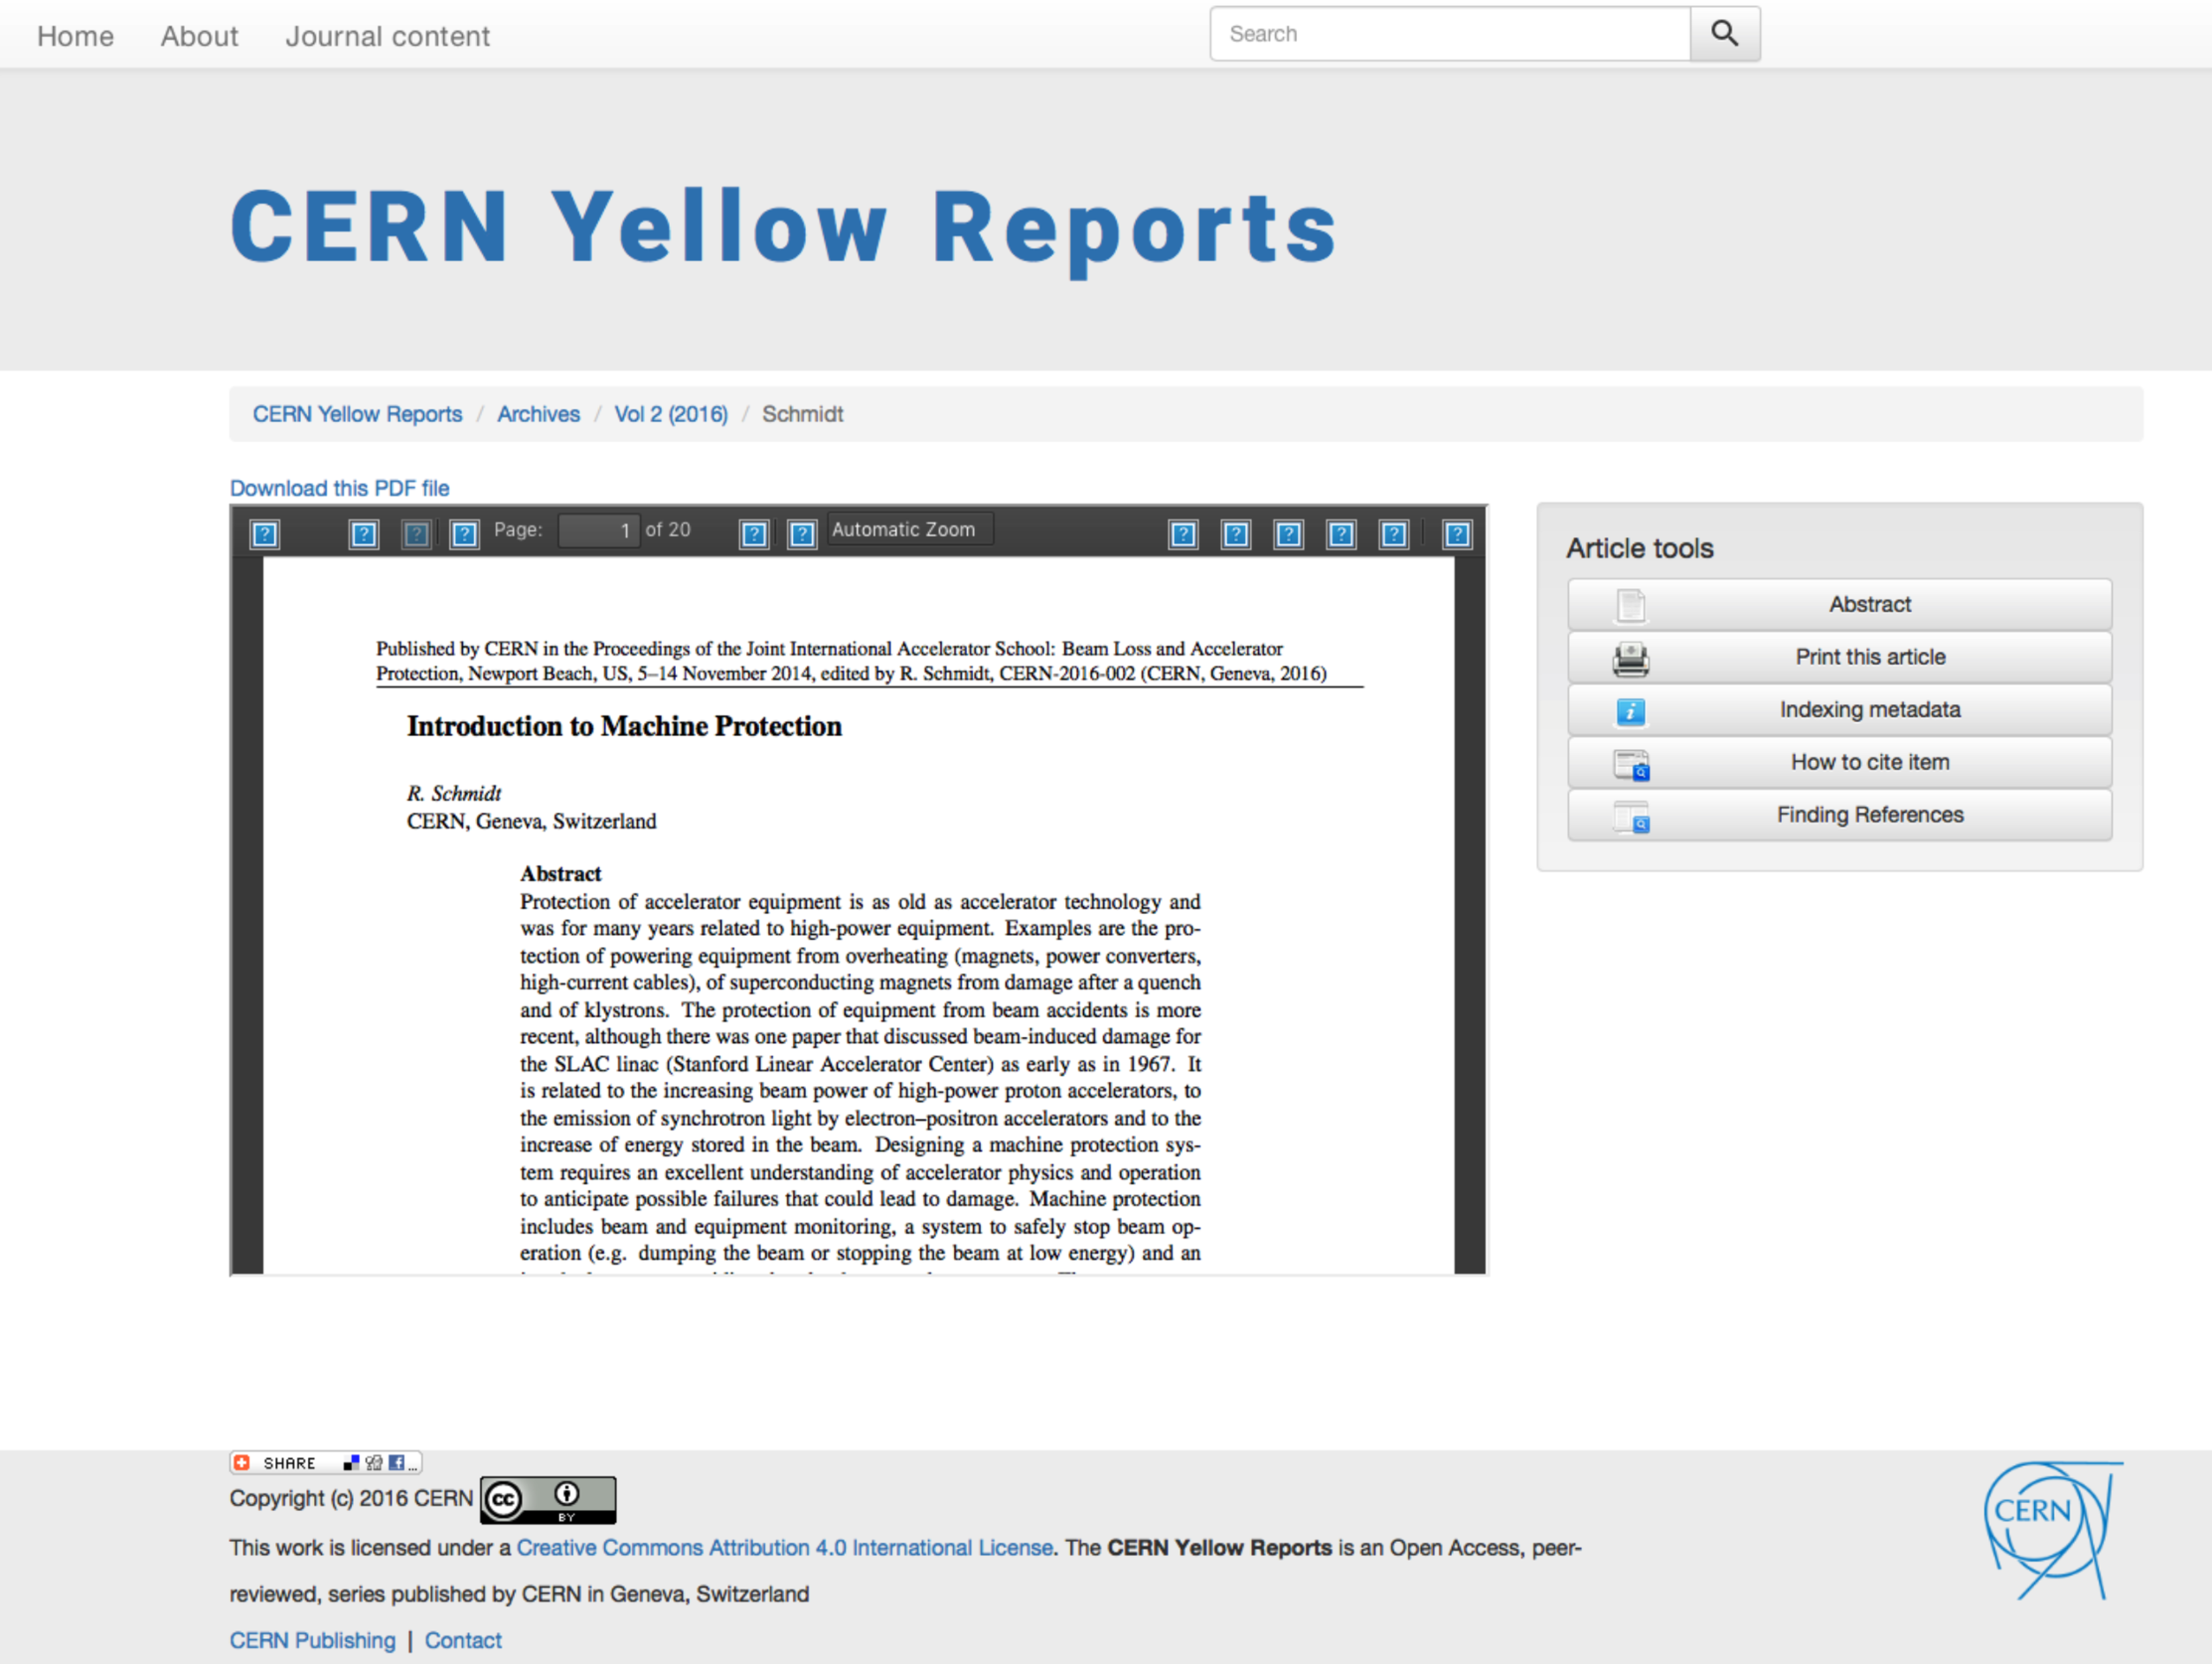
Task: Open the About menu item
Action: [x=199, y=36]
